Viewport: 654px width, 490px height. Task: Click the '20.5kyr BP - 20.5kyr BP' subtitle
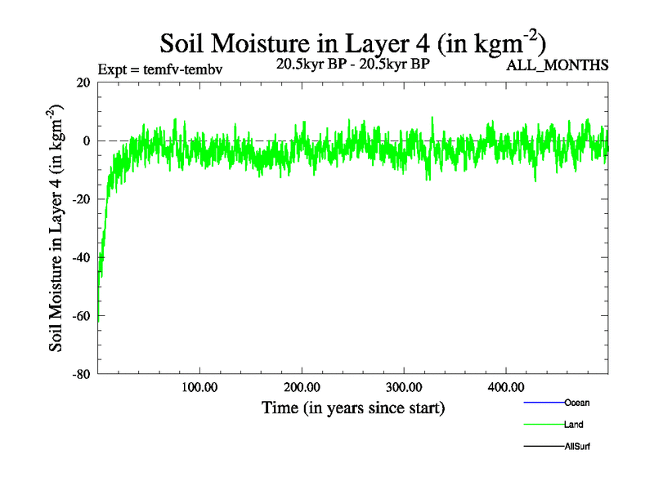[352, 63]
